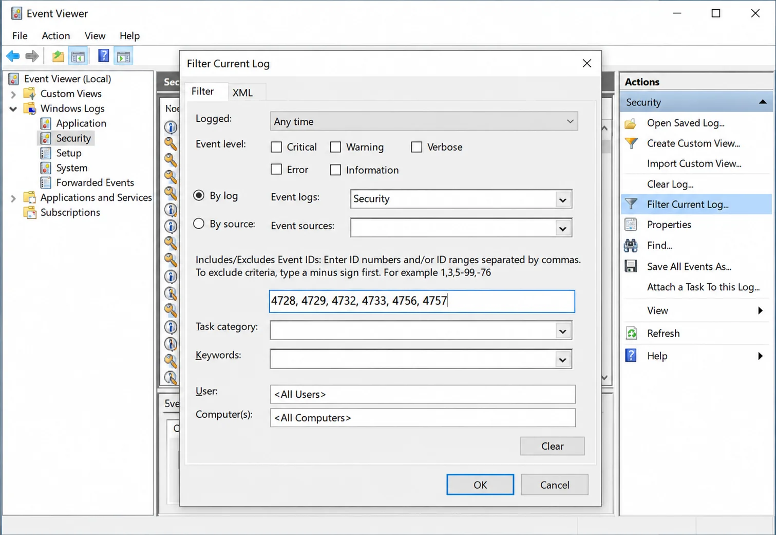Click the Applications and Services folder icon
Screen dimensions: 776x535
[30, 197]
